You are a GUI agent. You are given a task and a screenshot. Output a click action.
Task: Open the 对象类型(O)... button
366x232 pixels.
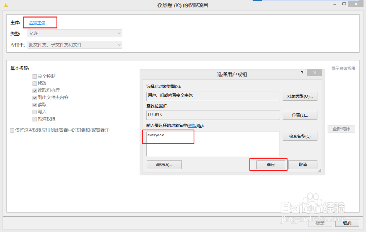click(x=300, y=96)
